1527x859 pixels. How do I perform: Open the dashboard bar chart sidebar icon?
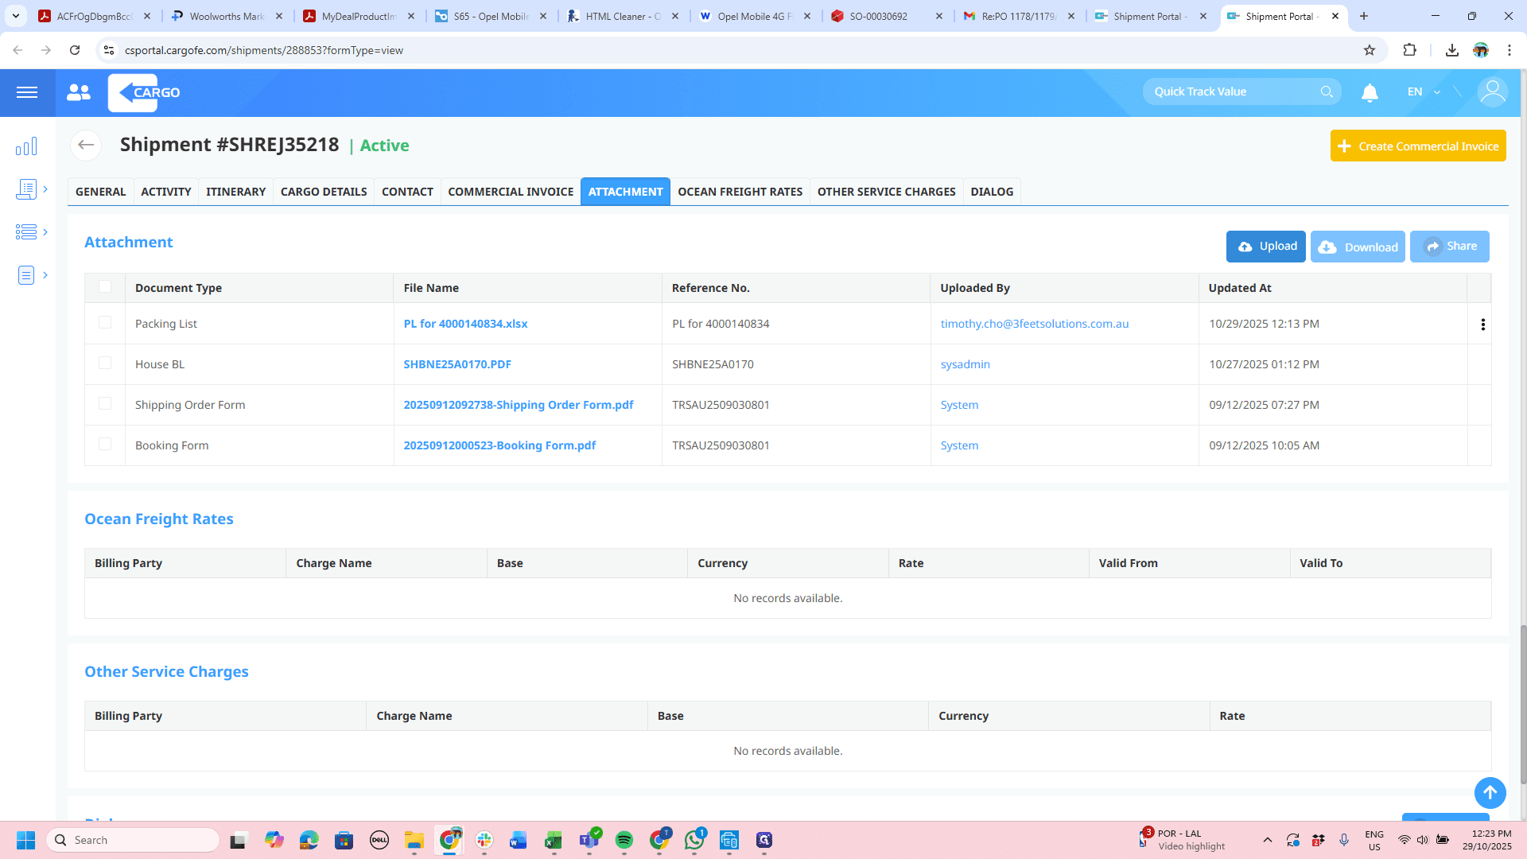pos(26,146)
